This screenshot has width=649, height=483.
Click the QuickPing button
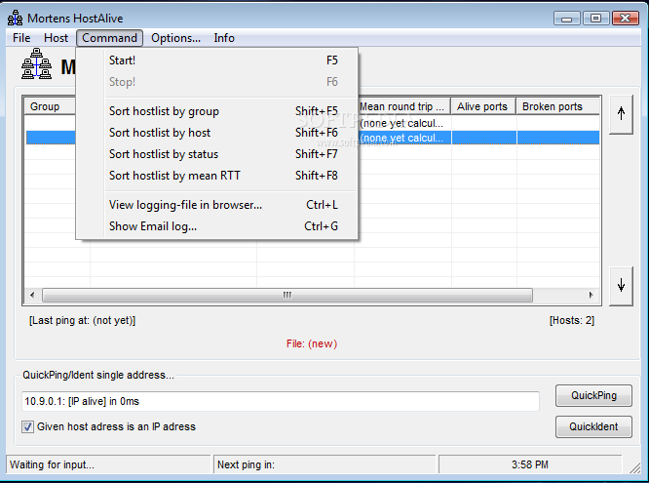[x=593, y=395]
